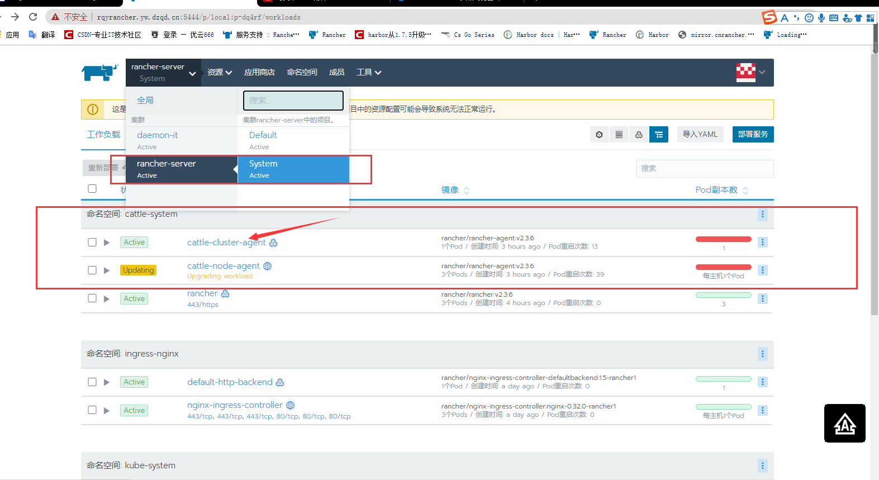Open the 应用商店 nav item
Viewport: 879px width, 480px height.
point(259,73)
